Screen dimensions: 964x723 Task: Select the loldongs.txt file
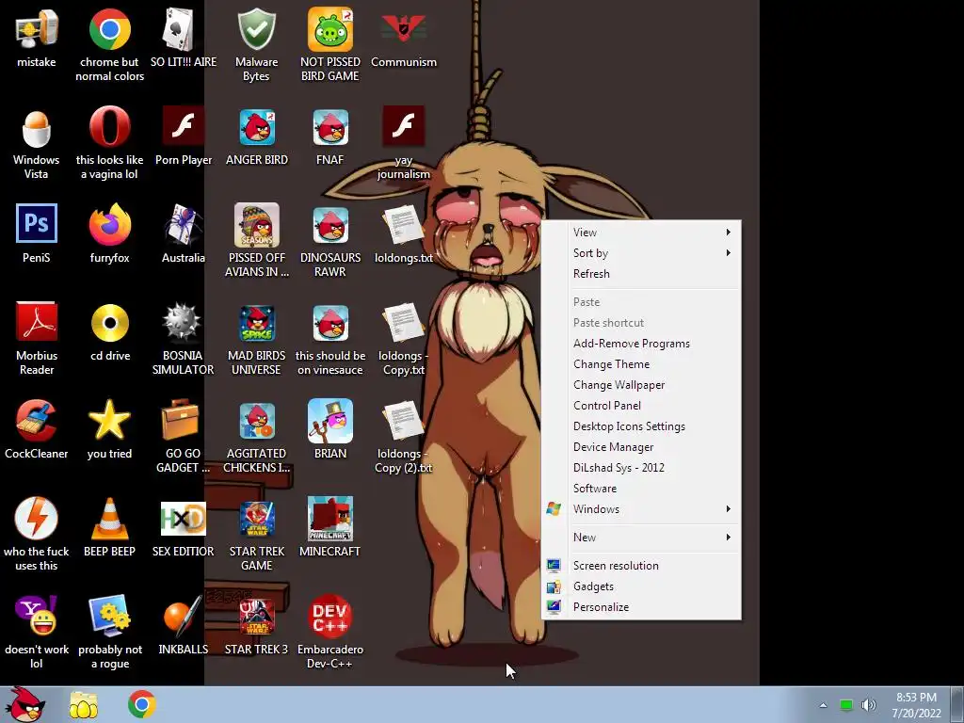coord(403,225)
